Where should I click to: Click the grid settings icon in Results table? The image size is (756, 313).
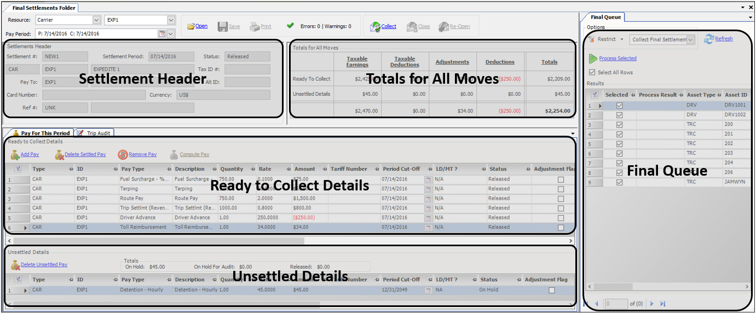[595, 95]
